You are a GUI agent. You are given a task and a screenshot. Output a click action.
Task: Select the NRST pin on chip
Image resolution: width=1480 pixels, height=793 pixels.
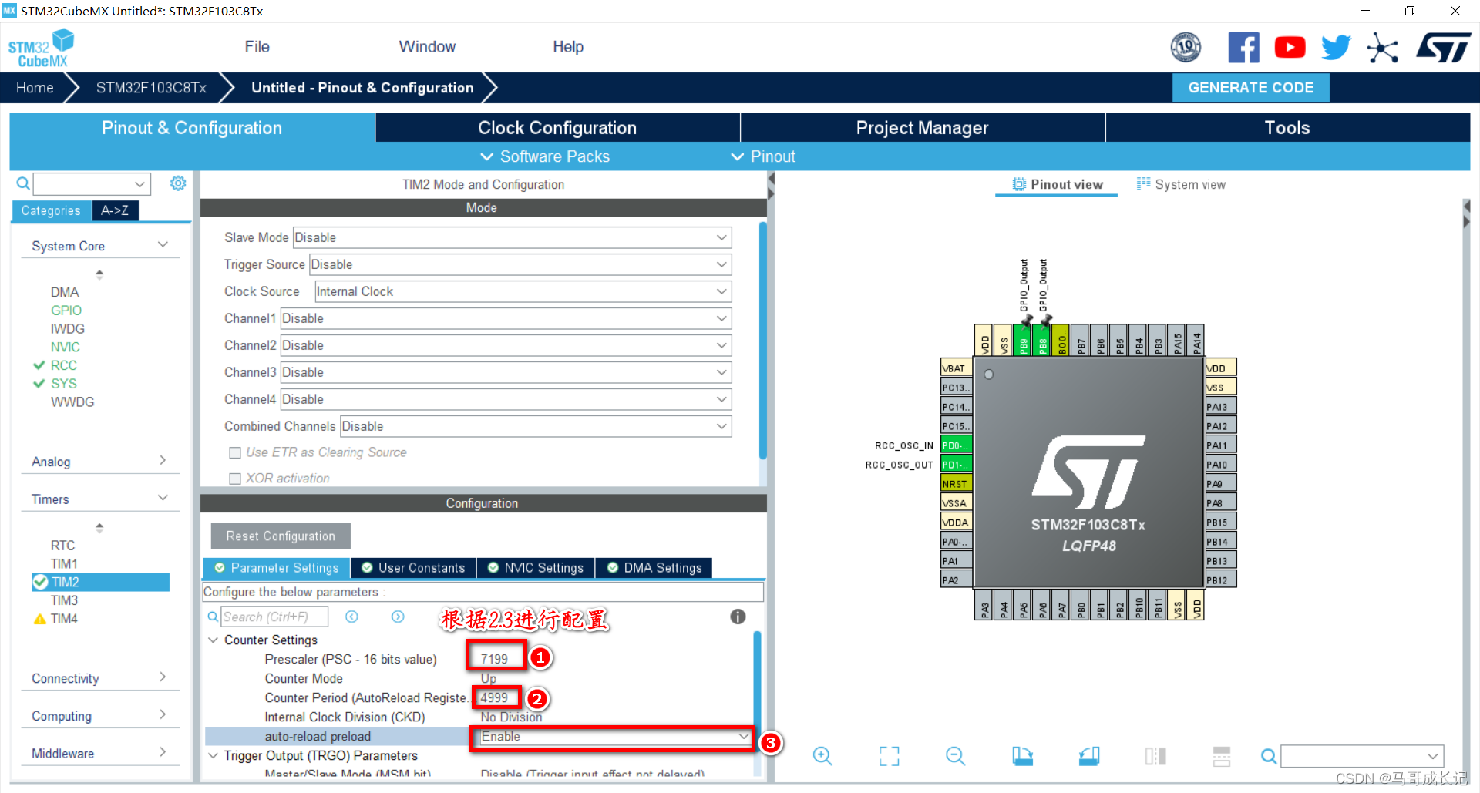[x=956, y=483]
